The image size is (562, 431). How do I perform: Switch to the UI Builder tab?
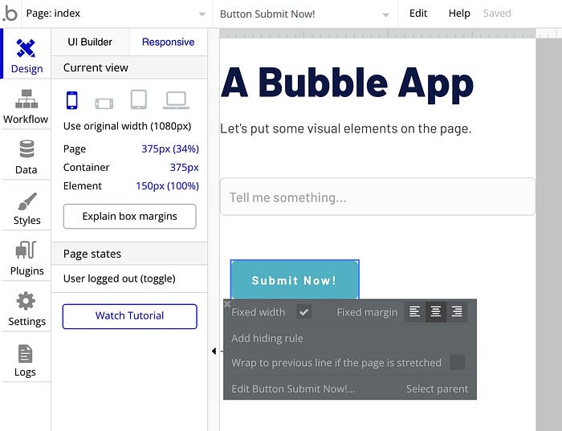coord(90,42)
